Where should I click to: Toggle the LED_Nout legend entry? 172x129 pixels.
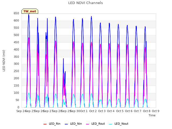(119, 124)
